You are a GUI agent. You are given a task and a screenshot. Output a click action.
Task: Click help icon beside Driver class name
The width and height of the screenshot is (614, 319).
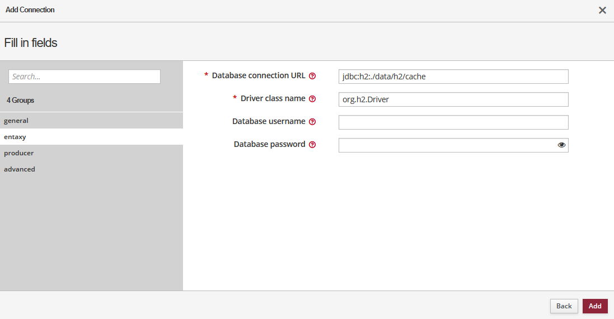[x=312, y=99]
